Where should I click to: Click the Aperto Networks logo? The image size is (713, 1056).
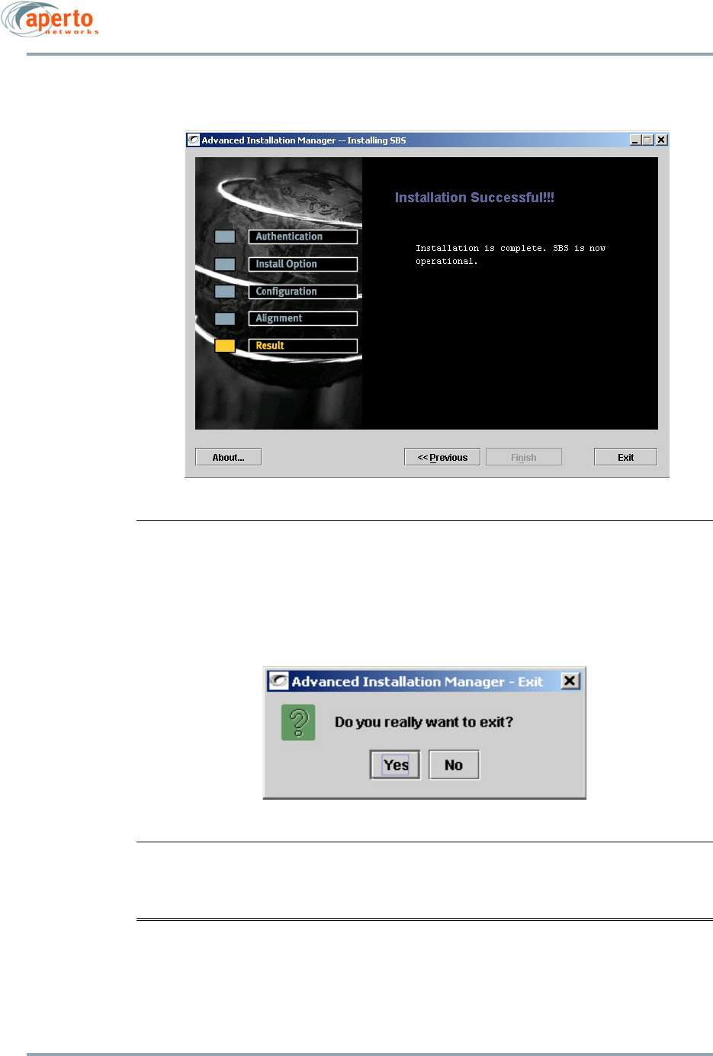pos(50,20)
